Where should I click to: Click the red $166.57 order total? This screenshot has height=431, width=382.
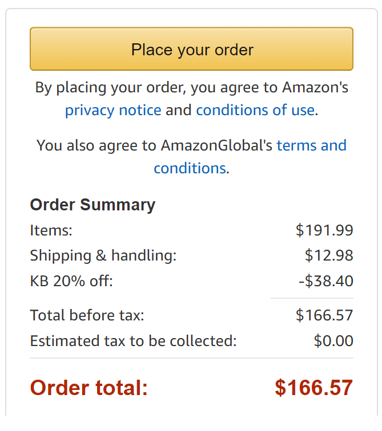click(x=313, y=388)
